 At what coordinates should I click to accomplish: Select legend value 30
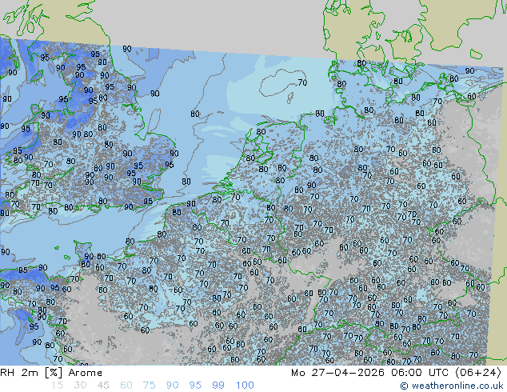[80, 386]
